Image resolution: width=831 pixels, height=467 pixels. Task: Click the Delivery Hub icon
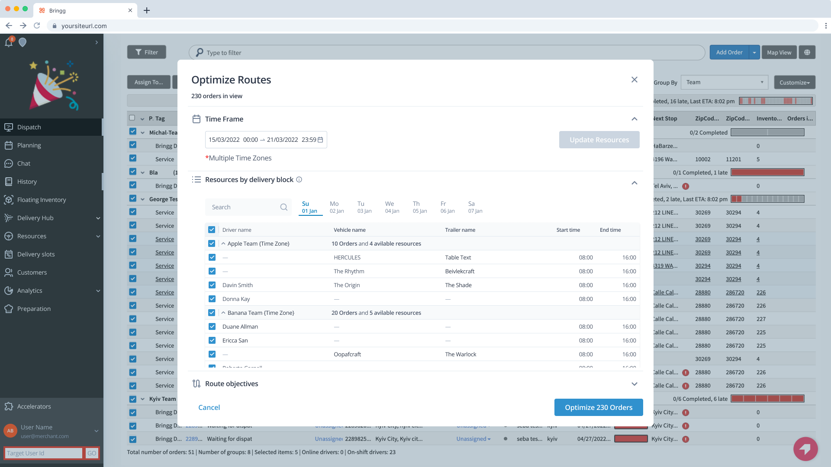(x=9, y=218)
